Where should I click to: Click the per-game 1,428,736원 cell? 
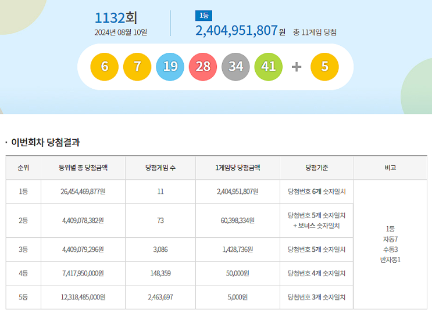pos(238,249)
